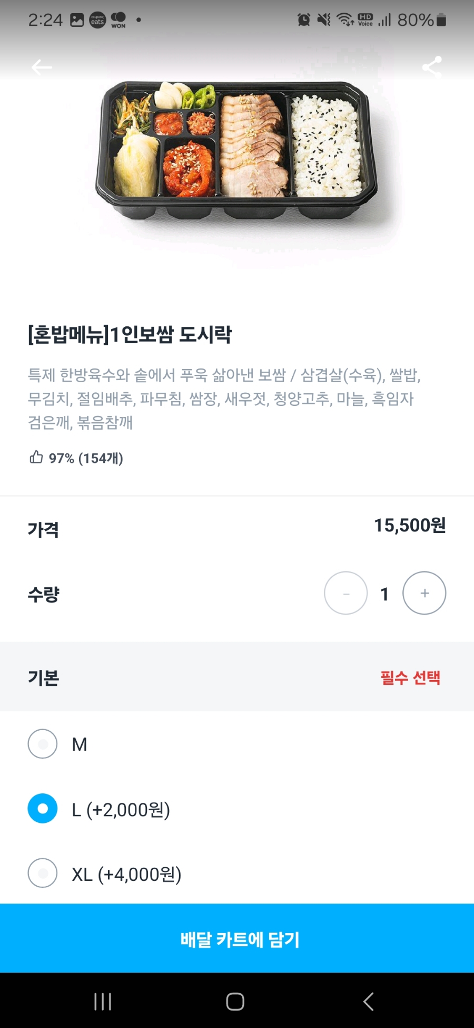Tap the back arrow at top left
This screenshot has height=1028, width=474.
(42, 67)
